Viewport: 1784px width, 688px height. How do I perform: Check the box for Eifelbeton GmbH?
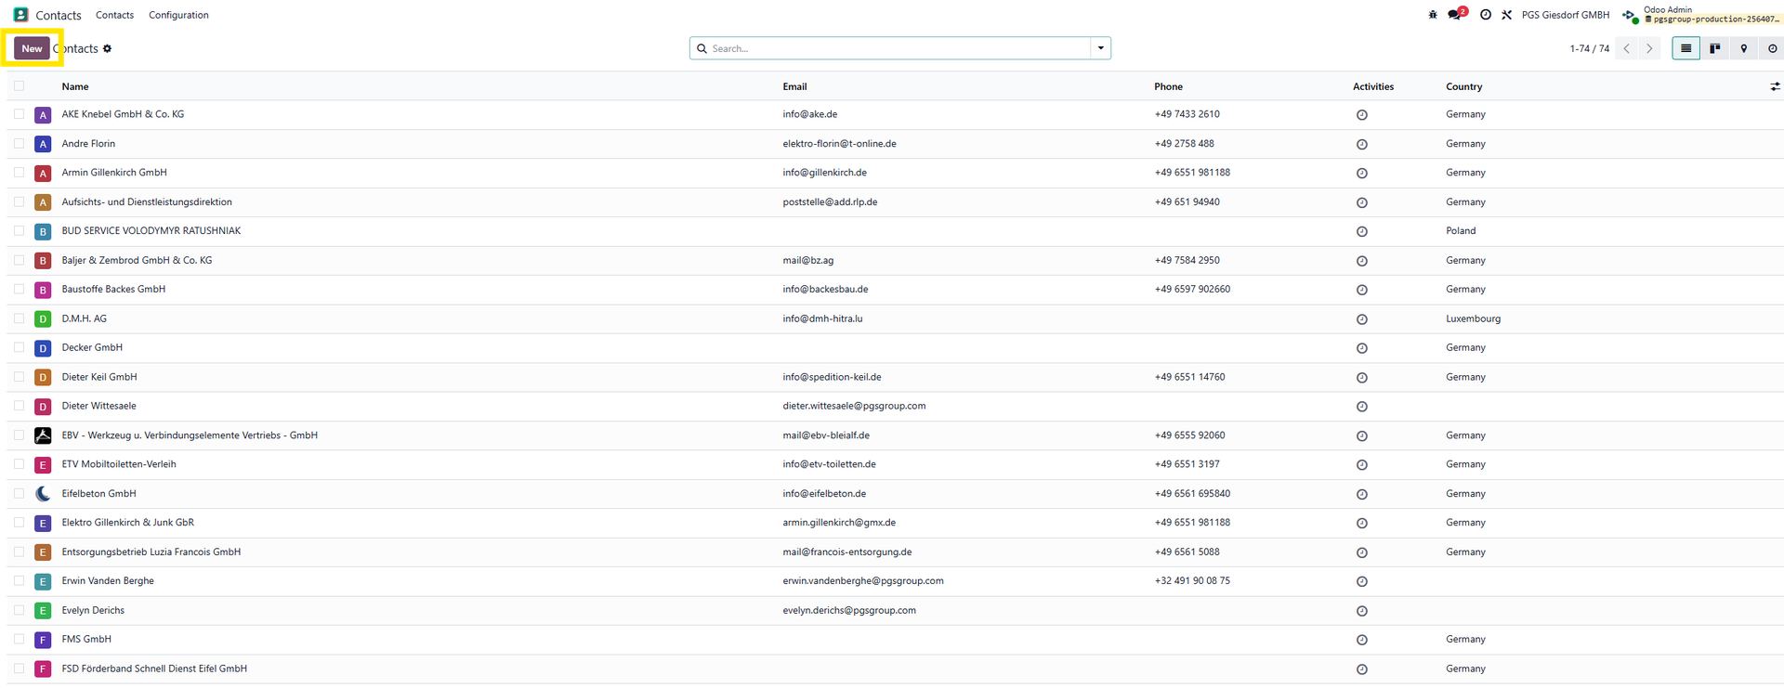pos(19,493)
